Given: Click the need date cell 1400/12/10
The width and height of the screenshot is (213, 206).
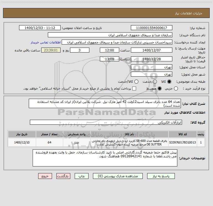Looking at the screenshot, I should 22,142.
